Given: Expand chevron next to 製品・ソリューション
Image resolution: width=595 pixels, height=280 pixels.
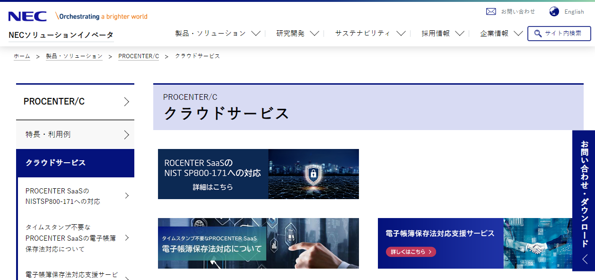Looking at the screenshot, I should 256,34.
